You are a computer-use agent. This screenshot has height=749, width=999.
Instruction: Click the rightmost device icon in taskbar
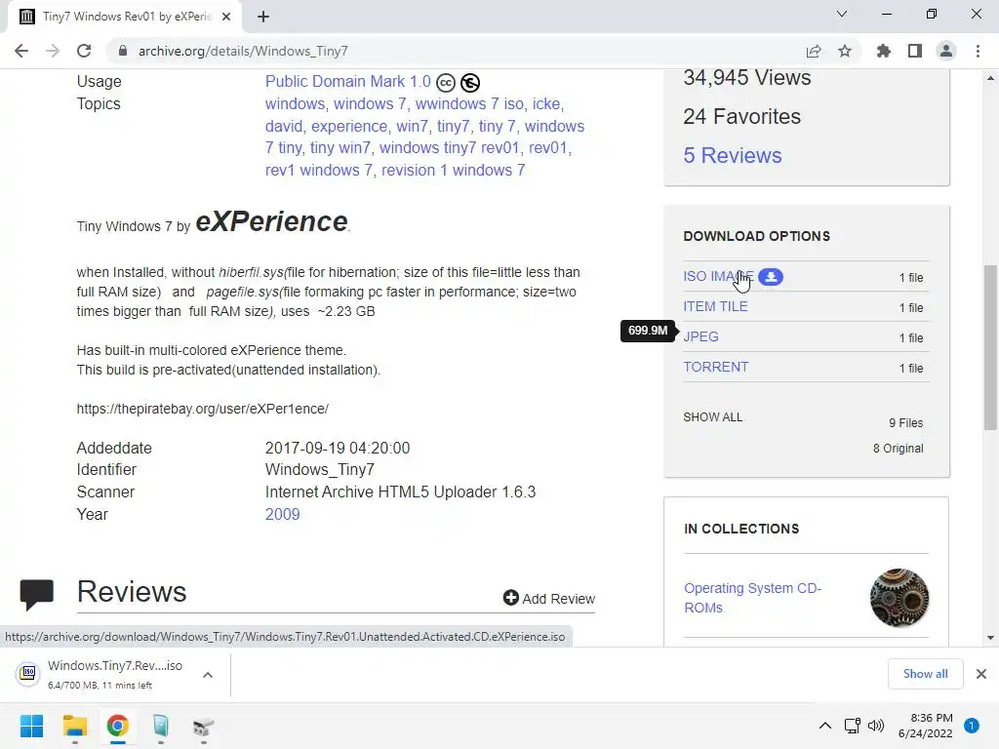pos(203,726)
